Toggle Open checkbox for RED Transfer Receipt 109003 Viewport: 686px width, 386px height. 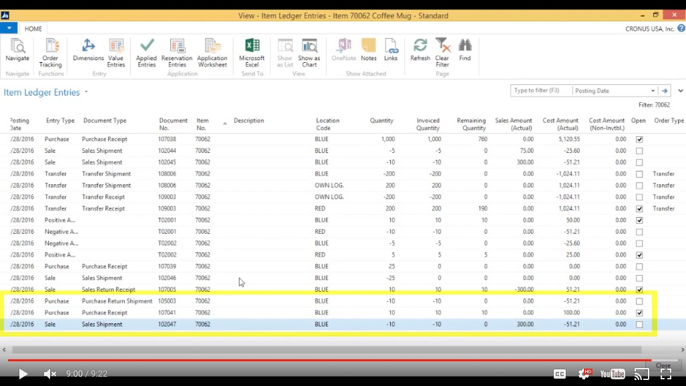click(639, 209)
